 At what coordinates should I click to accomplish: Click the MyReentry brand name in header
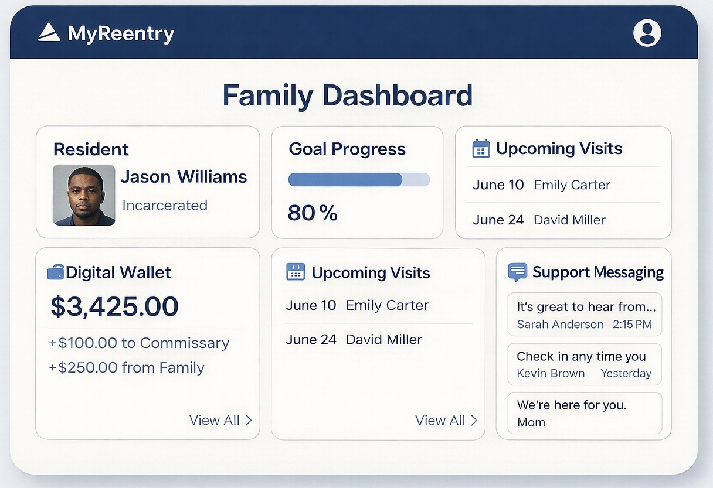[121, 33]
